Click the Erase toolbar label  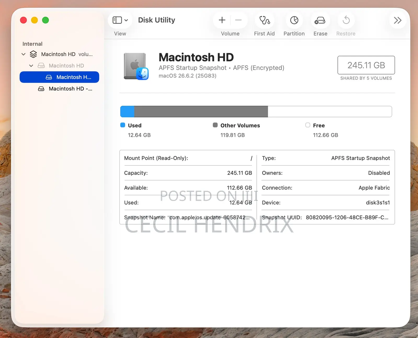coord(320,34)
